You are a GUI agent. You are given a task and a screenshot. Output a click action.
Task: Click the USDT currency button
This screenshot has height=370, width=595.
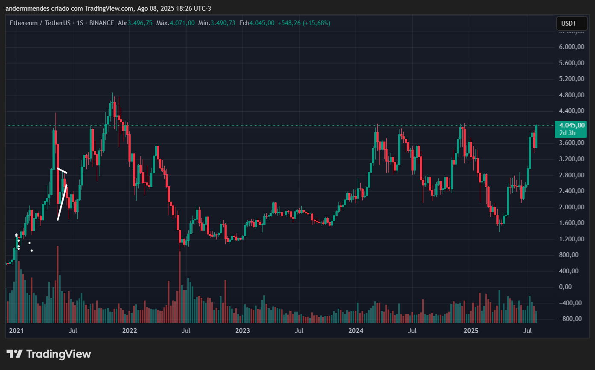coord(572,23)
